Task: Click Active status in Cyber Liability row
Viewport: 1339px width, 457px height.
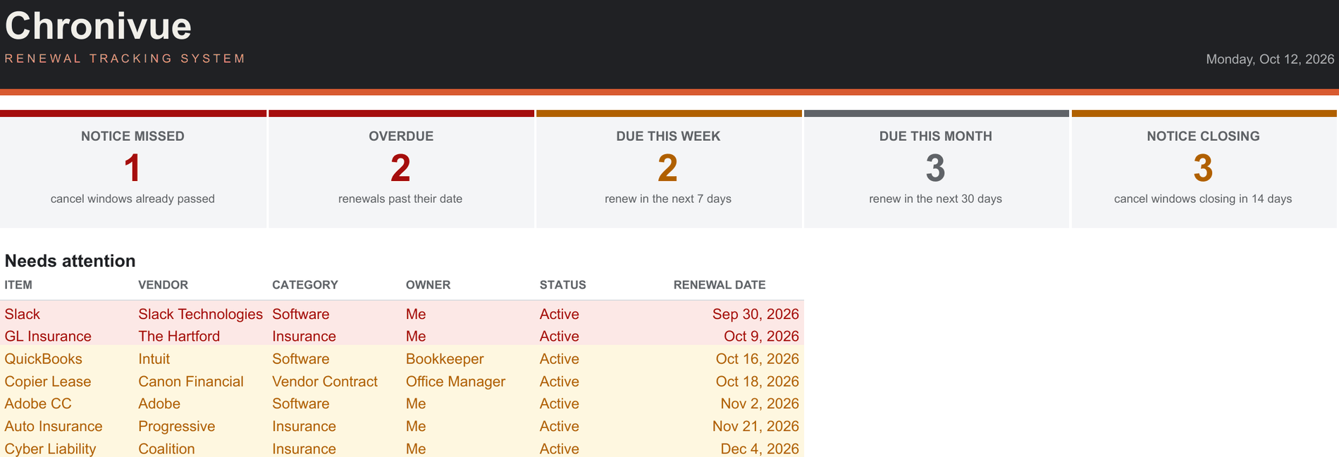Action: [560, 449]
